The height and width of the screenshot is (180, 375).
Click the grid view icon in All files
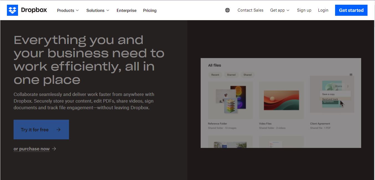coord(351,75)
